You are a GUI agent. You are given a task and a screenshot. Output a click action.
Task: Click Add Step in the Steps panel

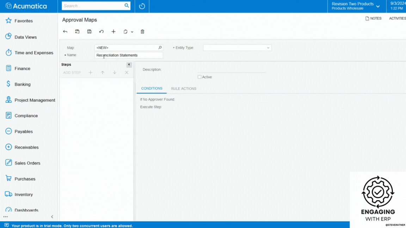(x=72, y=72)
